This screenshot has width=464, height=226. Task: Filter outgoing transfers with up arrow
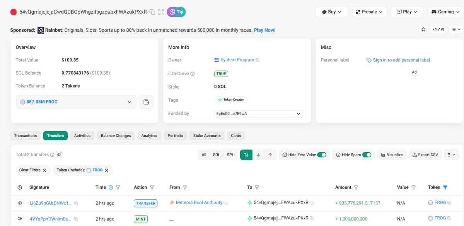coord(270,155)
